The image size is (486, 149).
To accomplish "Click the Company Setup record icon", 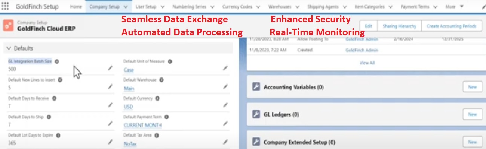I will tap(9, 26).
